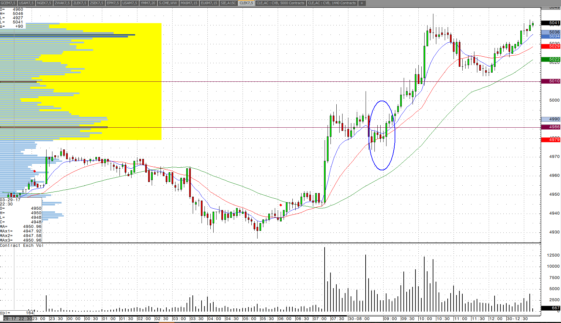The image size is (561, 323).
Task: Click the Vol= 164 readout
Action: [17, 313]
